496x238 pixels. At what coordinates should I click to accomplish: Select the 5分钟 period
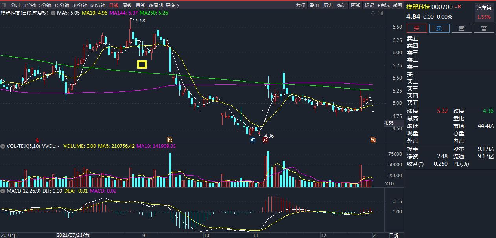click(x=45, y=5)
